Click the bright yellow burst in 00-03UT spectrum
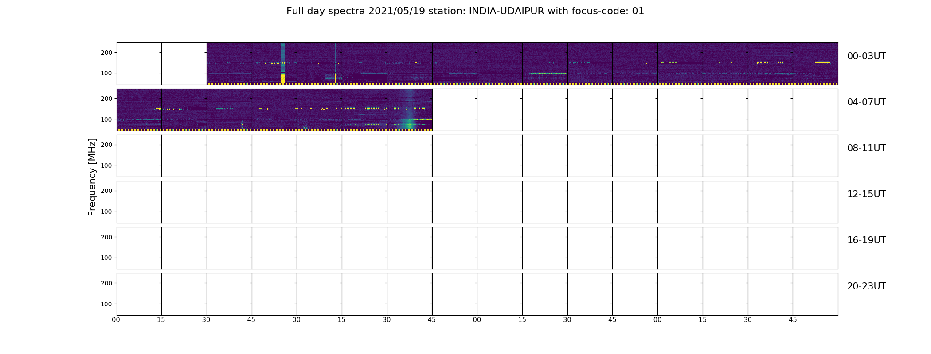Viewport: 931px width, 354px height. point(283,78)
